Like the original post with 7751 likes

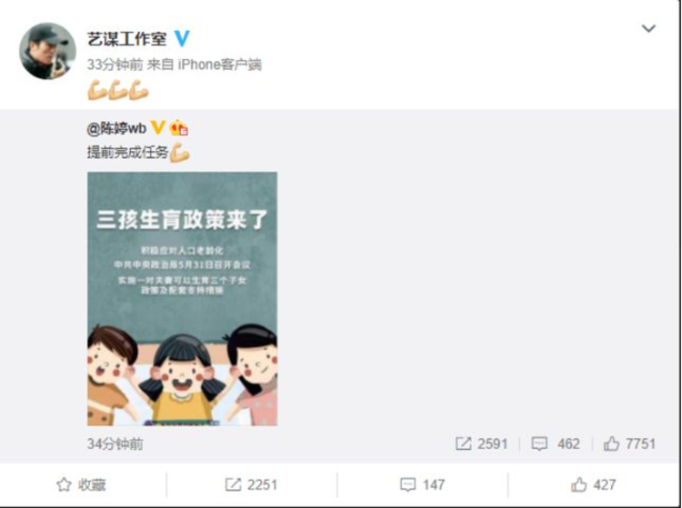tap(629, 443)
